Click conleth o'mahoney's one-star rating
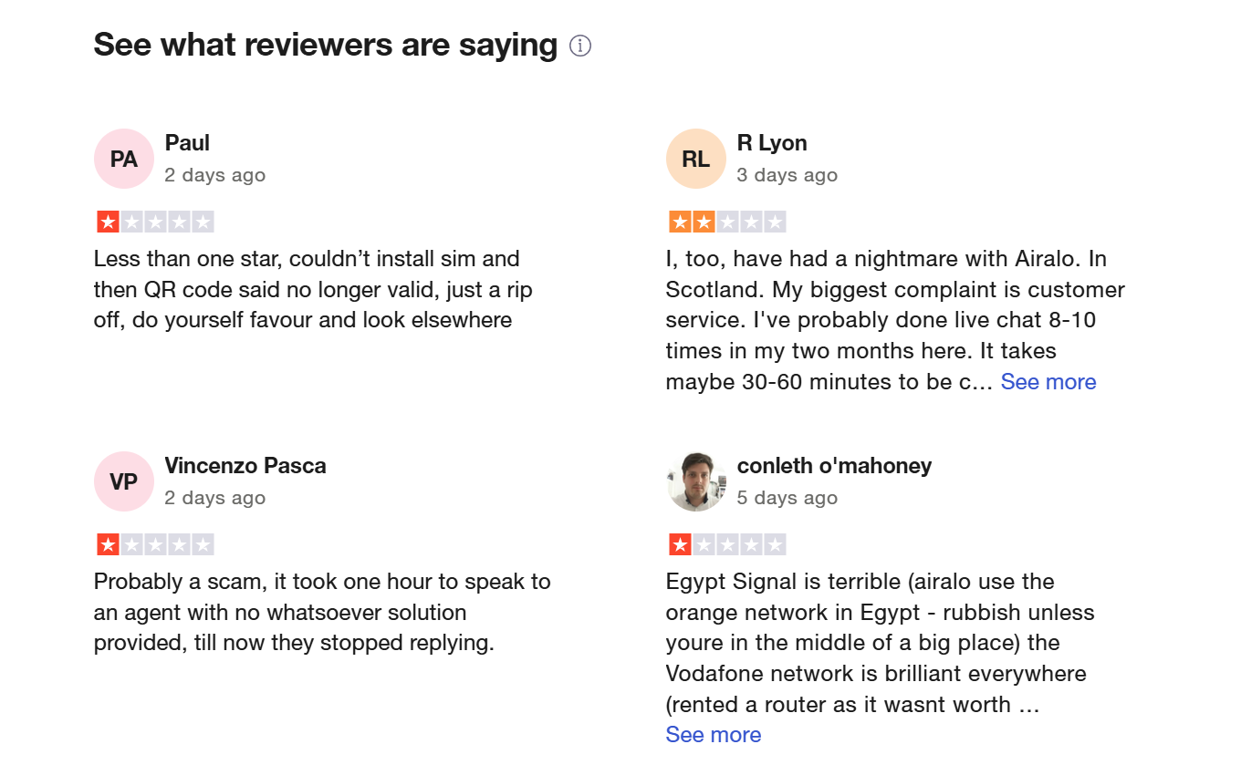1241x765 pixels. (x=727, y=545)
